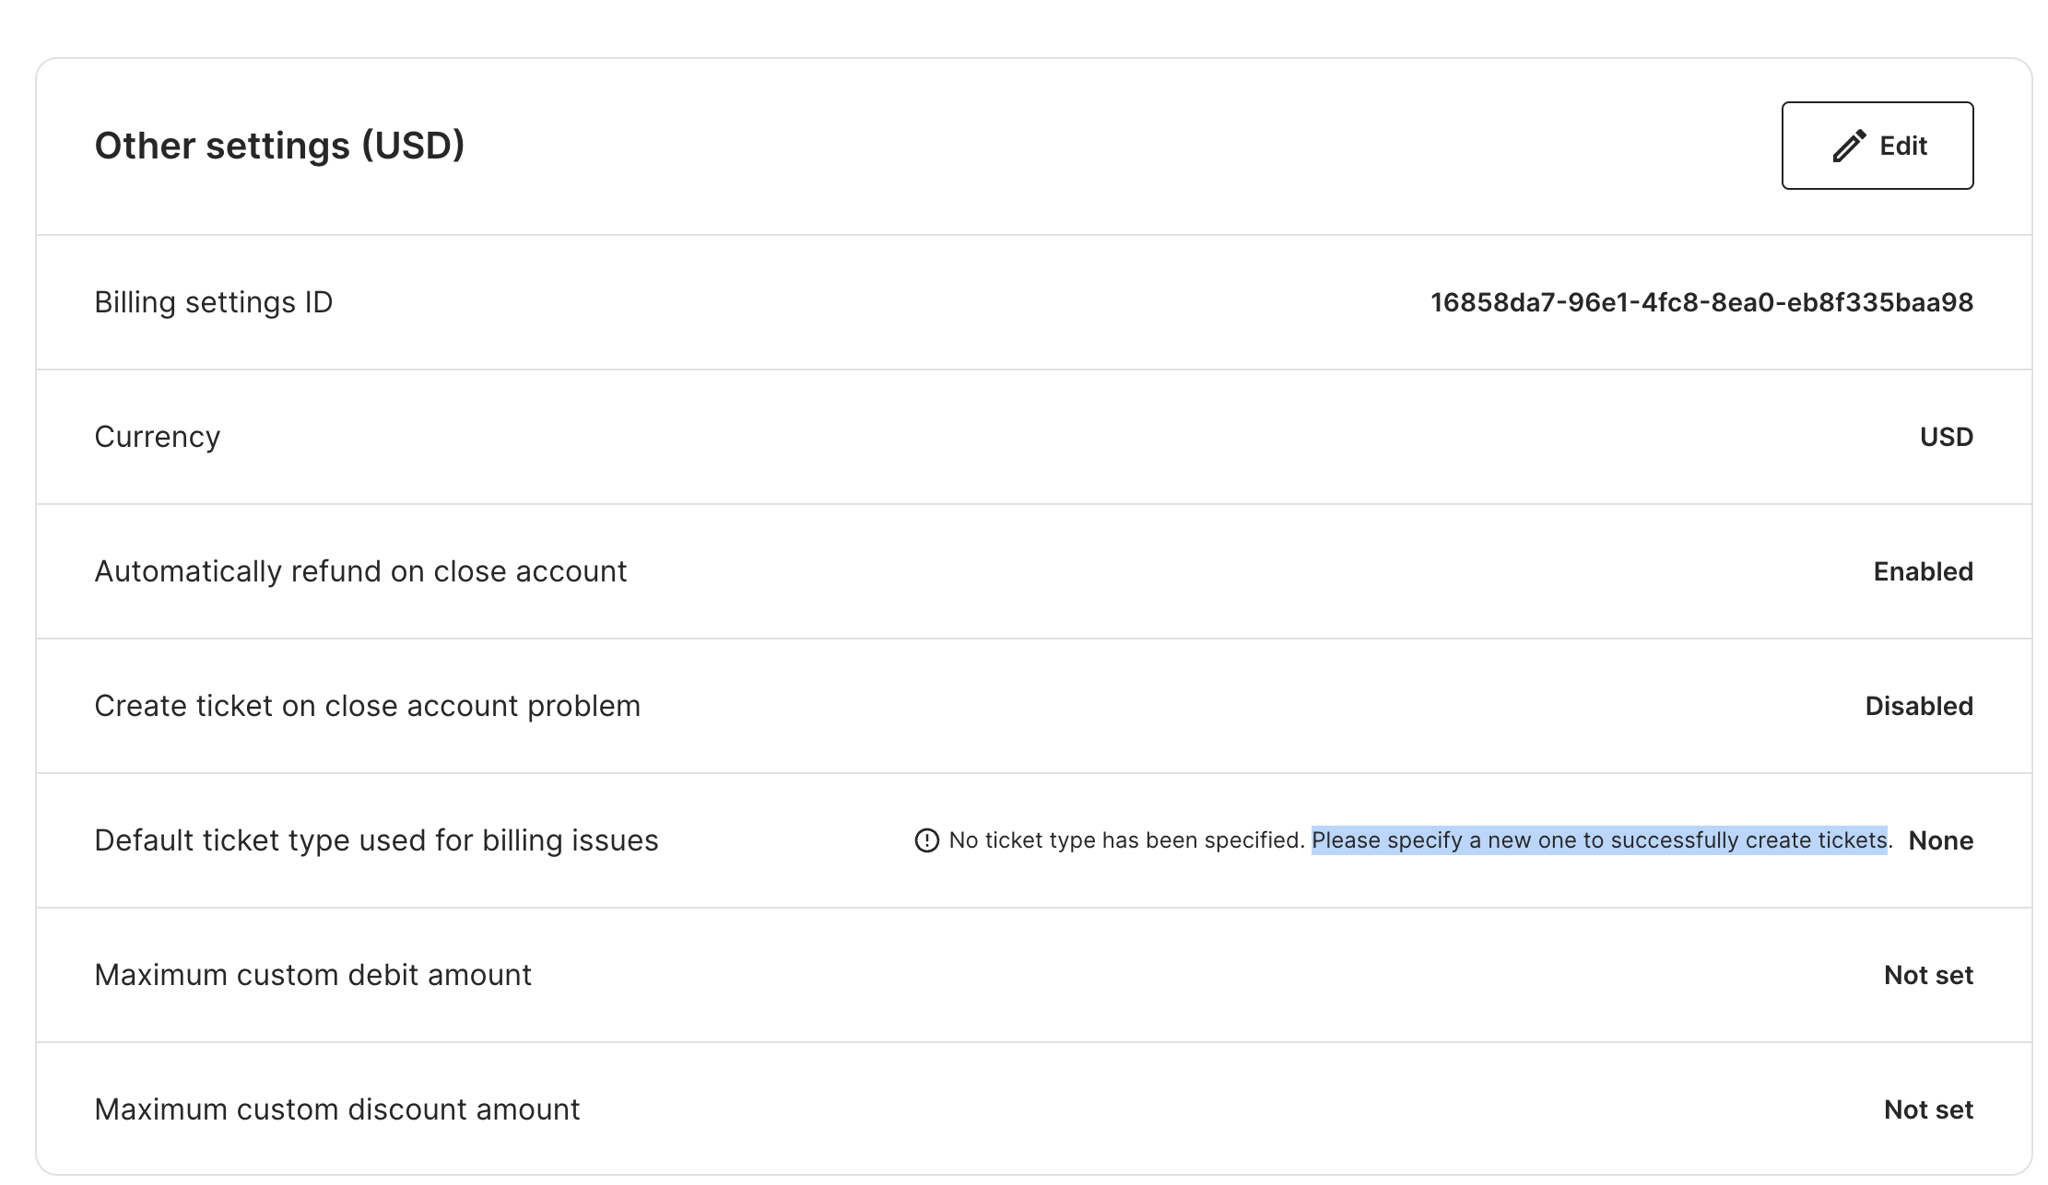Click 'No ticket type has been specified' text

[x=1126, y=840]
